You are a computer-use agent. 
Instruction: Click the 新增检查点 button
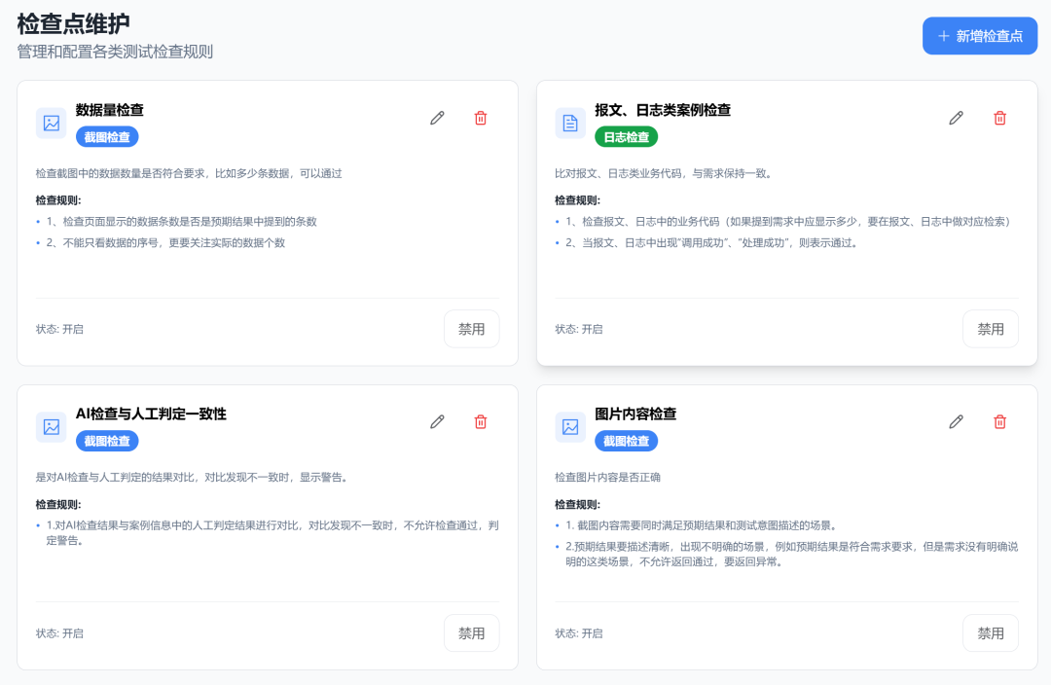point(980,36)
